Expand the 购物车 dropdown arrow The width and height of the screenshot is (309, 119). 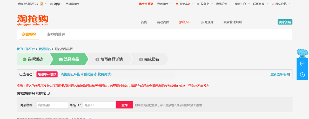coord(192,4)
